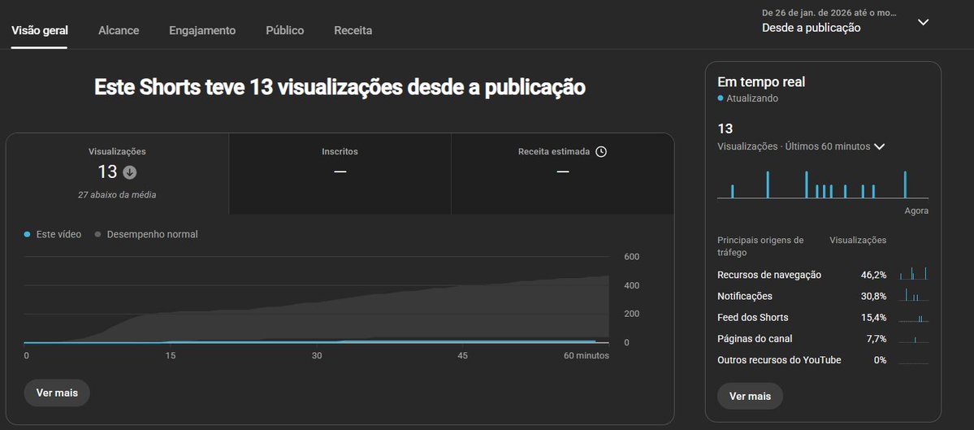Click the down-arrow icon next to 13 views
Image resolution: width=974 pixels, height=430 pixels.
130,172
